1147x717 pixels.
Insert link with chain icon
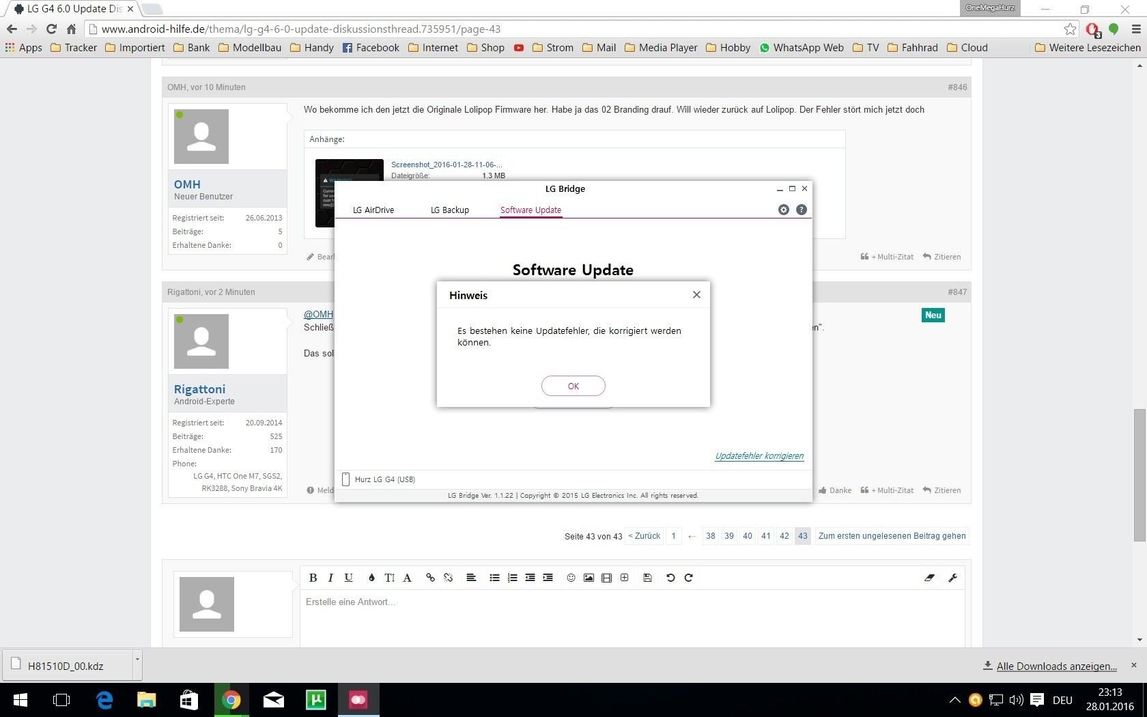coord(430,578)
